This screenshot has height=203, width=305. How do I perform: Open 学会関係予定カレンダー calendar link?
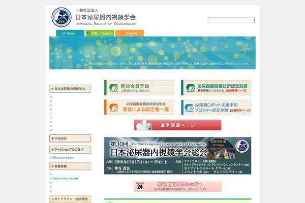click(x=177, y=186)
